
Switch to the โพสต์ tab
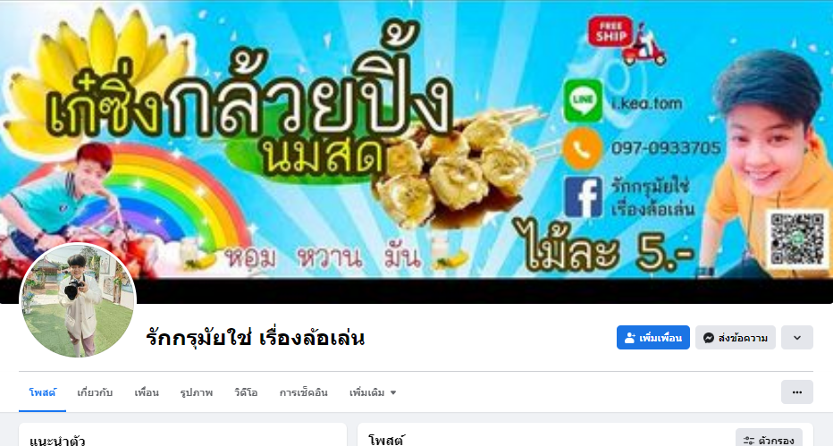coord(43,393)
